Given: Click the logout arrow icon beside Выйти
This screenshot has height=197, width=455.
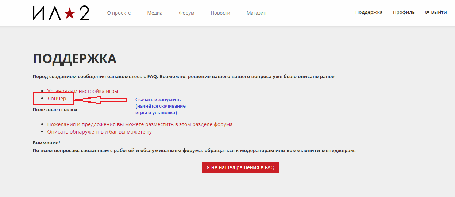Looking at the screenshot, I should pos(427,12).
